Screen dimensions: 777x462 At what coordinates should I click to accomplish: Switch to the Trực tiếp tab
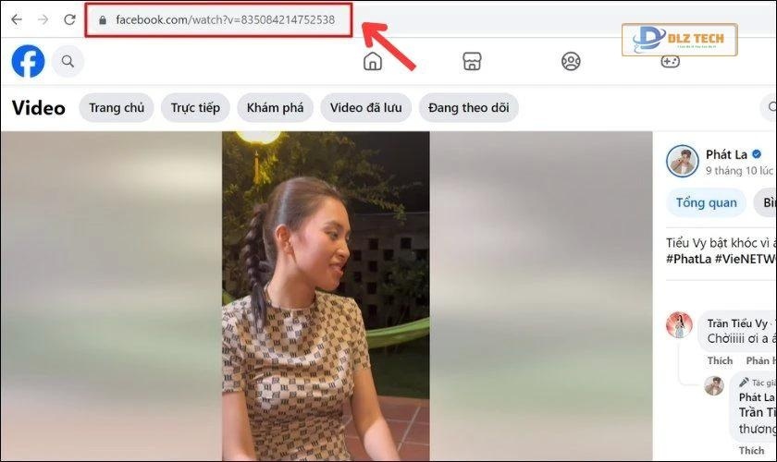pyautogui.click(x=195, y=107)
